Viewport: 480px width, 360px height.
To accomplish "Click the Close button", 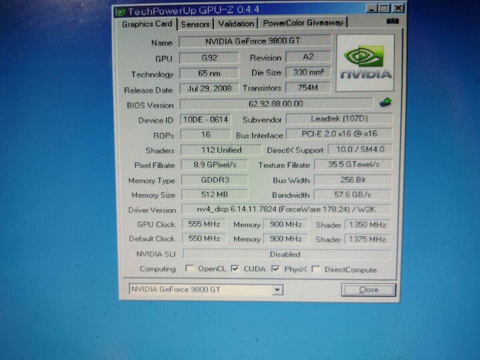I will 368,290.
